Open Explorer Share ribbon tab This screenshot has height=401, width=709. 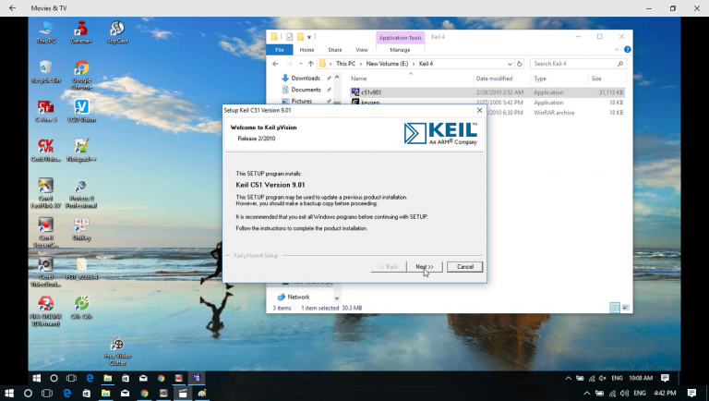[x=335, y=50]
